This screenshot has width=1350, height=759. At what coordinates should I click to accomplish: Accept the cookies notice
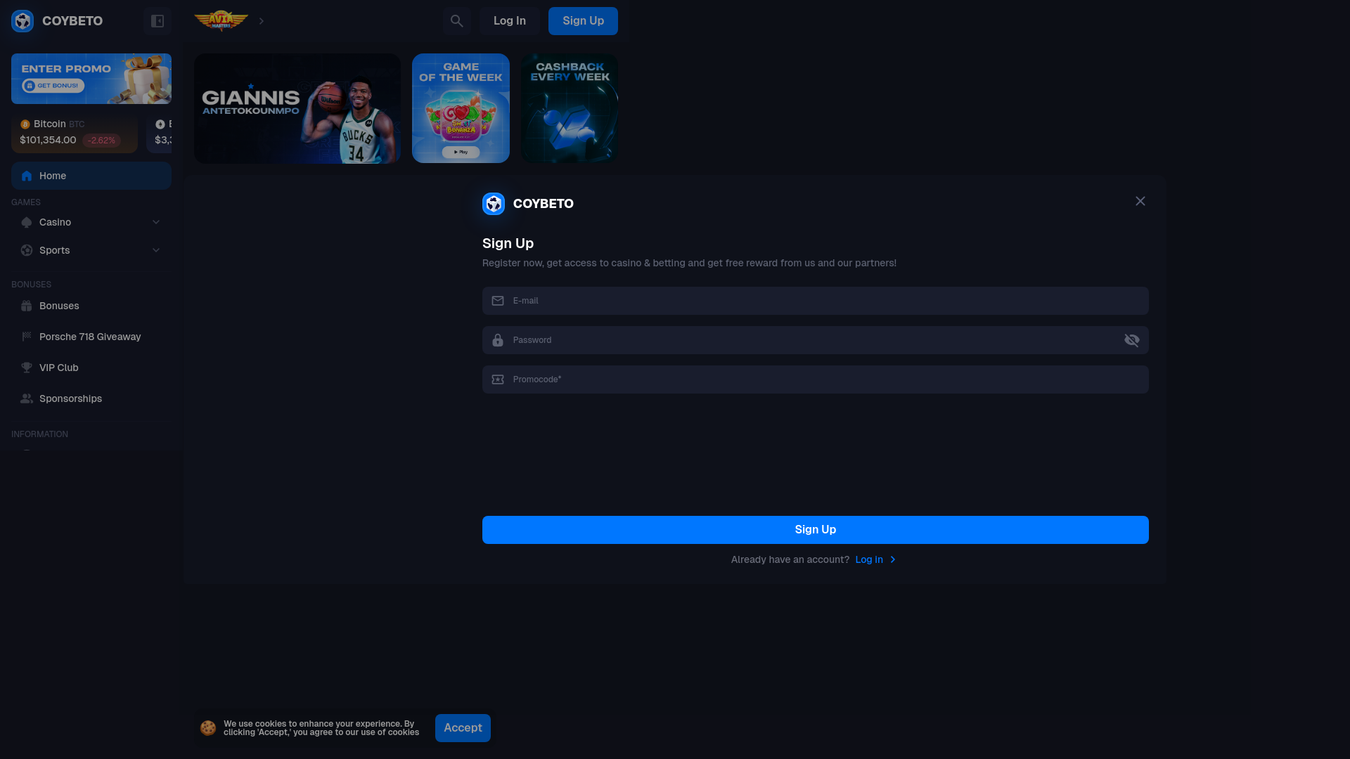coord(463,728)
